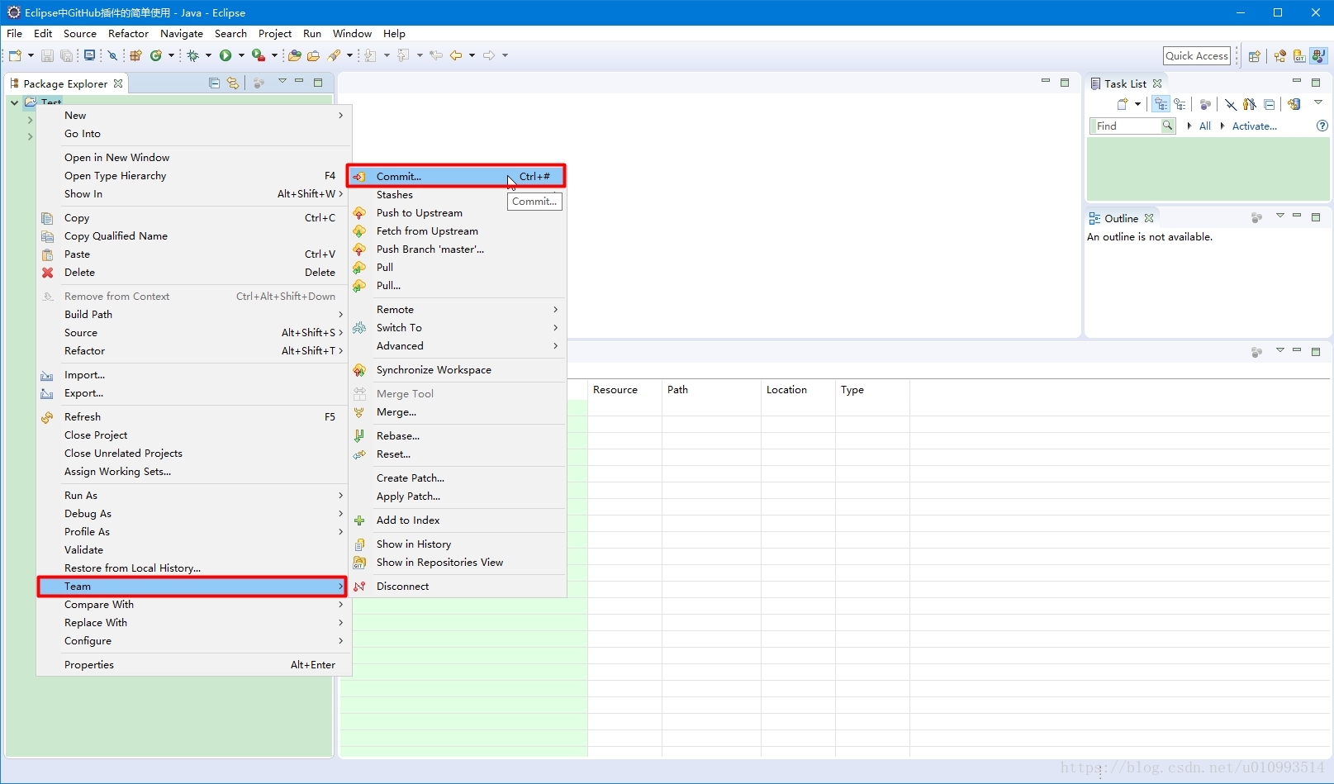Choose Synchronize Workspace menu entry
Image resolution: width=1334 pixels, height=784 pixels.
point(457,369)
